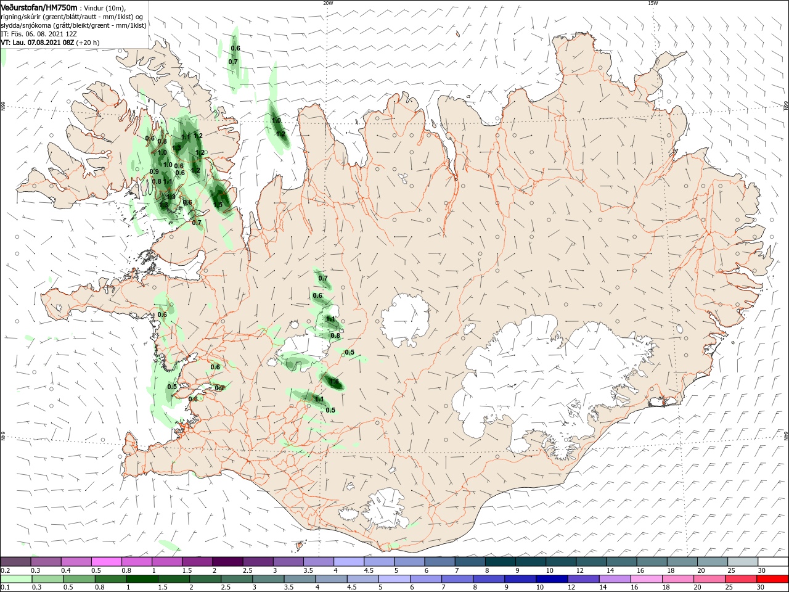This screenshot has height=592, width=789.
Task: Click the '0.1' label under the lower legend row
Action: pyautogui.click(x=5, y=588)
